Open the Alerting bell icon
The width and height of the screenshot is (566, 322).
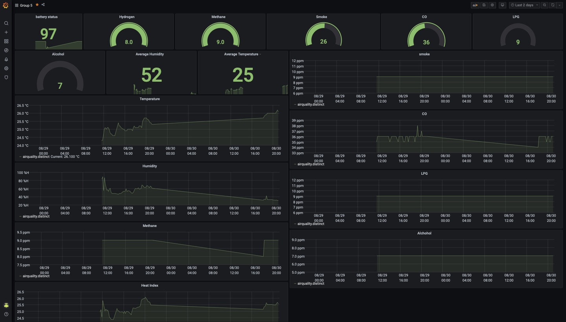pyautogui.click(x=6, y=59)
